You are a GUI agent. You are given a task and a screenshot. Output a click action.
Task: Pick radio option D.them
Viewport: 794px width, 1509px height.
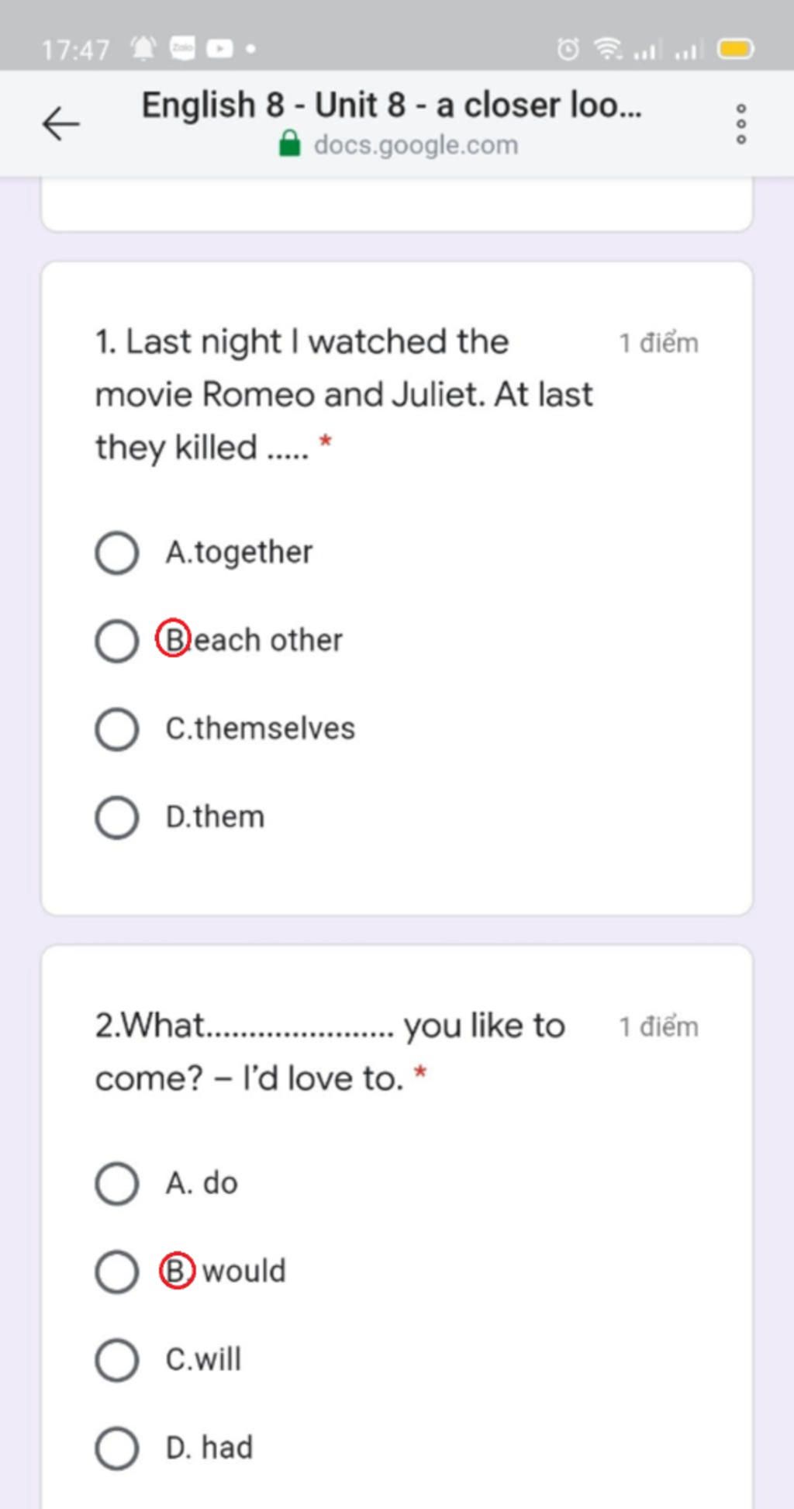coord(117,817)
